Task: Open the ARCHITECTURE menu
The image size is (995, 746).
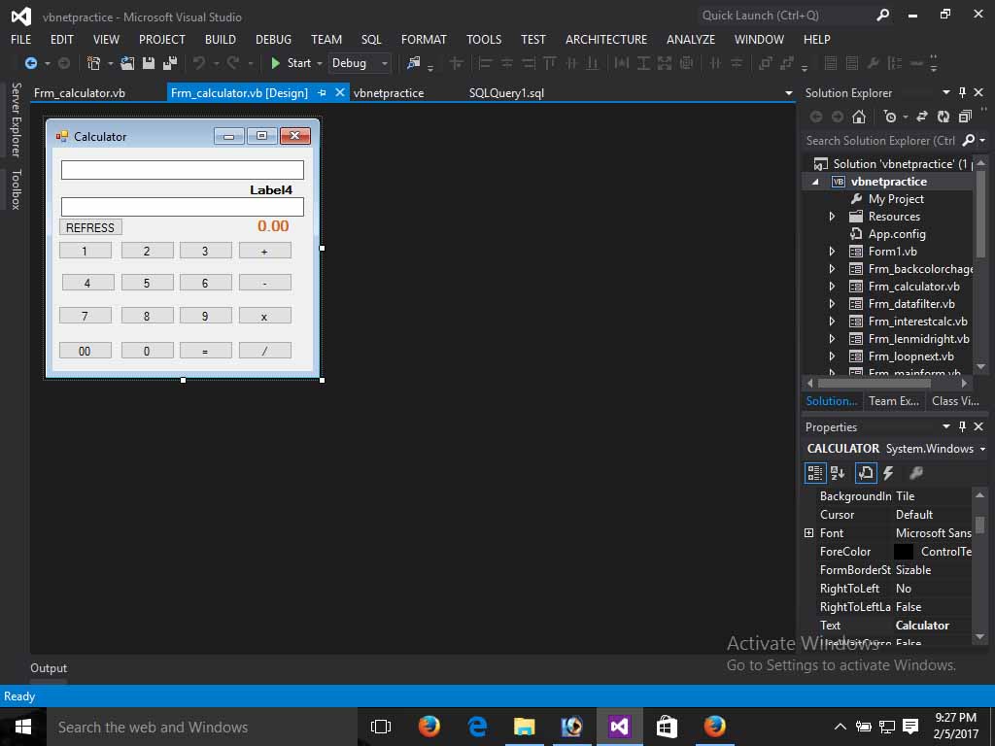Action: click(605, 40)
